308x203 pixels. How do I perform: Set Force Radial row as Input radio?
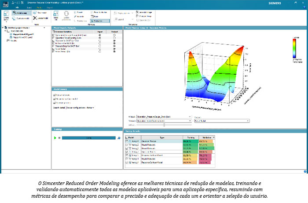coord(99,49)
